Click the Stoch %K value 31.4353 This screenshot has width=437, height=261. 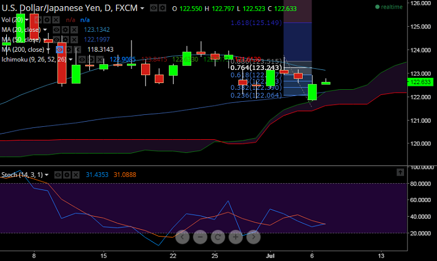[x=97, y=175]
